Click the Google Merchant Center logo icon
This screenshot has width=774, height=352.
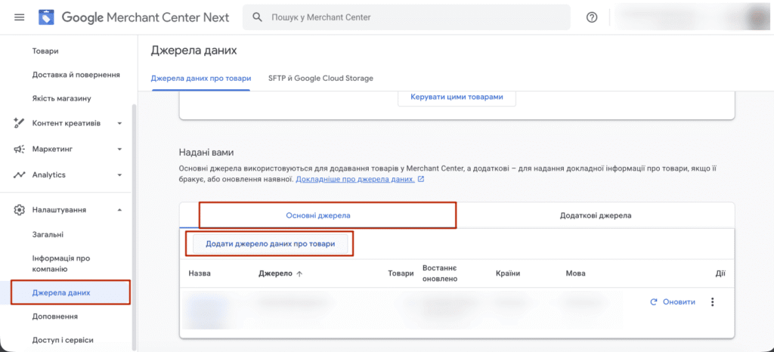(46, 17)
